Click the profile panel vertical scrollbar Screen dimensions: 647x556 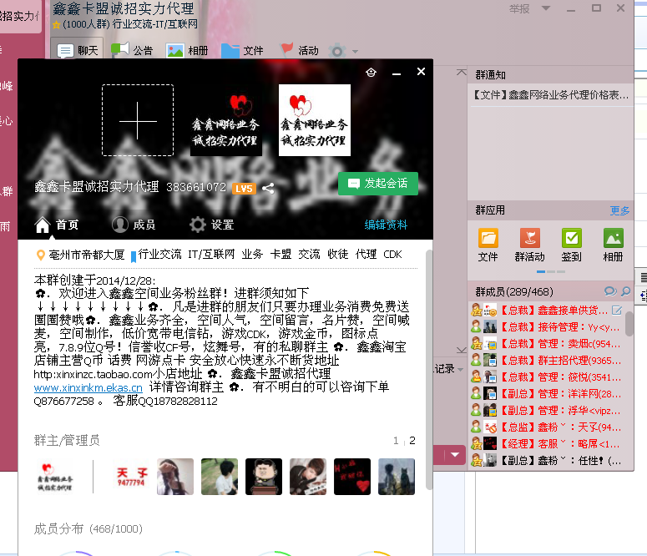pyautogui.click(x=429, y=370)
